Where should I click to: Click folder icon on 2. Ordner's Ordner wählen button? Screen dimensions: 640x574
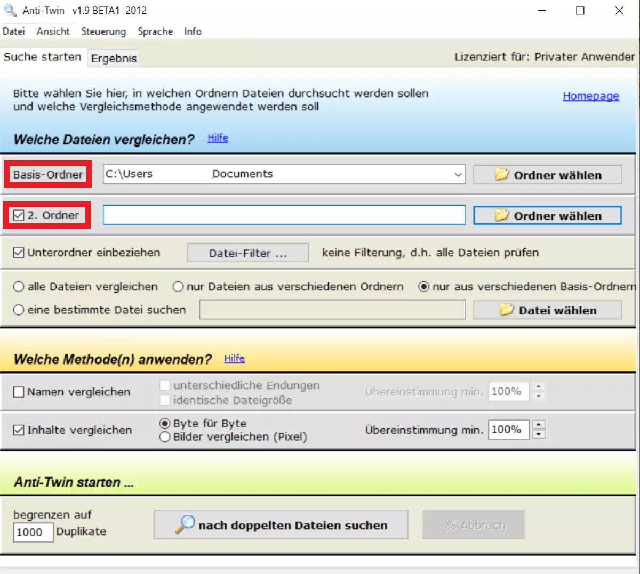(501, 215)
